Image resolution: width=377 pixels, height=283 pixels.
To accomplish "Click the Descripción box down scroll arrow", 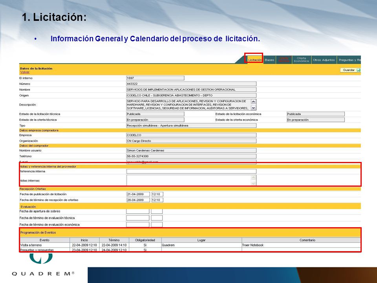I will (253, 108).
